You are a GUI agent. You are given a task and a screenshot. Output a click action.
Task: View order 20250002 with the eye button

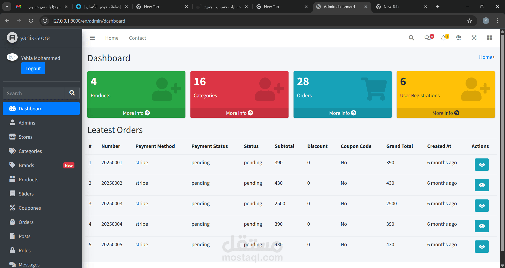coord(482,185)
